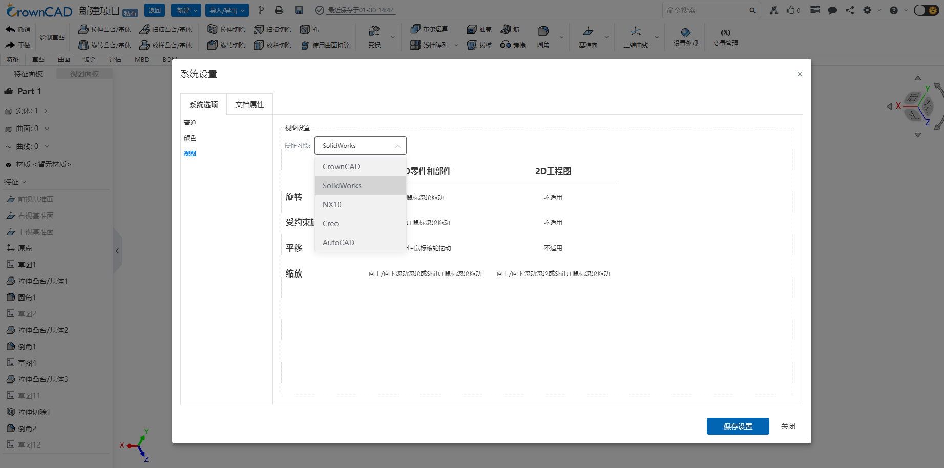This screenshot has height=468, width=944.
Task: Open 变量管理 variable manager
Action: click(x=725, y=37)
